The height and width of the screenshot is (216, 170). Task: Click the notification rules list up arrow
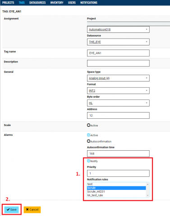tap(147, 184)
